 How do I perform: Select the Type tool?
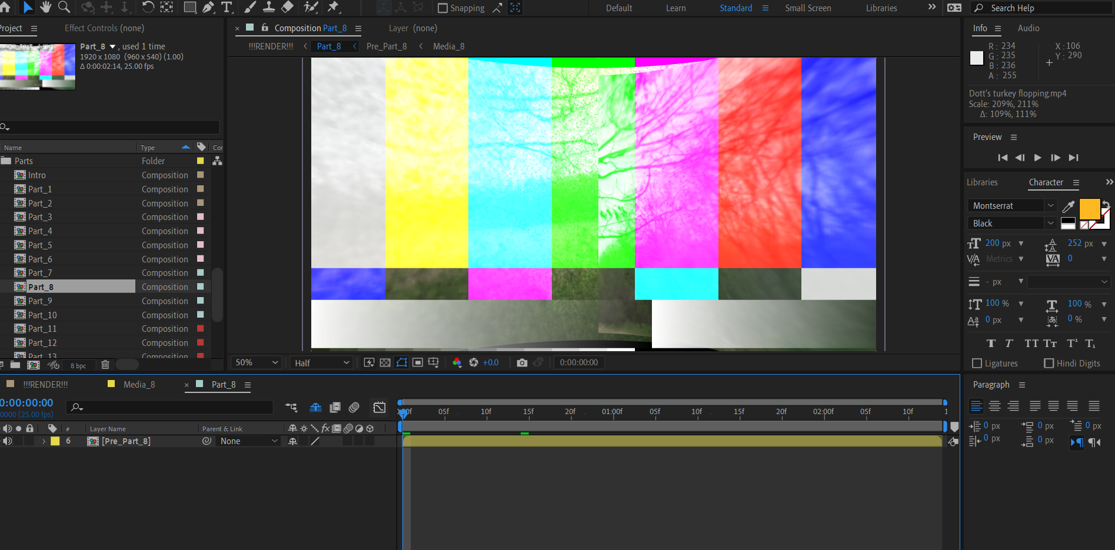point(227,8)
